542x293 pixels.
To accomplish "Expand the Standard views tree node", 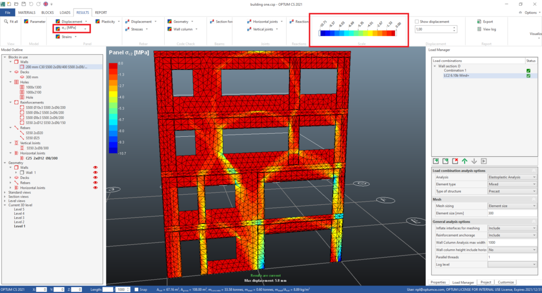I will coord(5,193).
